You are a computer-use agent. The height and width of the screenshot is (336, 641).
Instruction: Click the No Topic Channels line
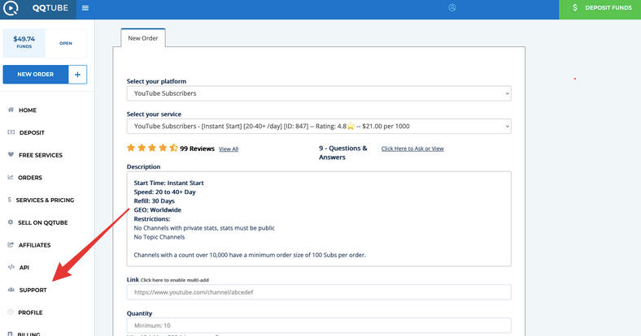point(159,237)
